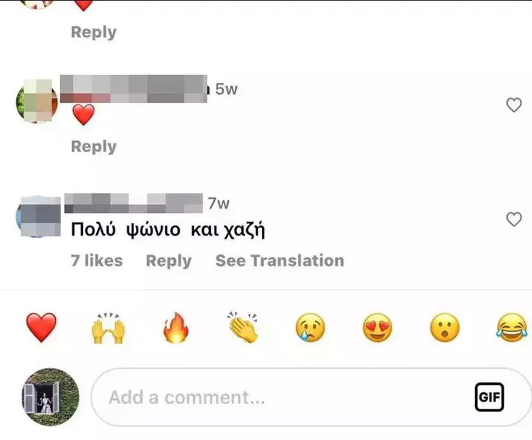
Task: Insert the raised hands emoji reaction
Action: tap(108, 328)
